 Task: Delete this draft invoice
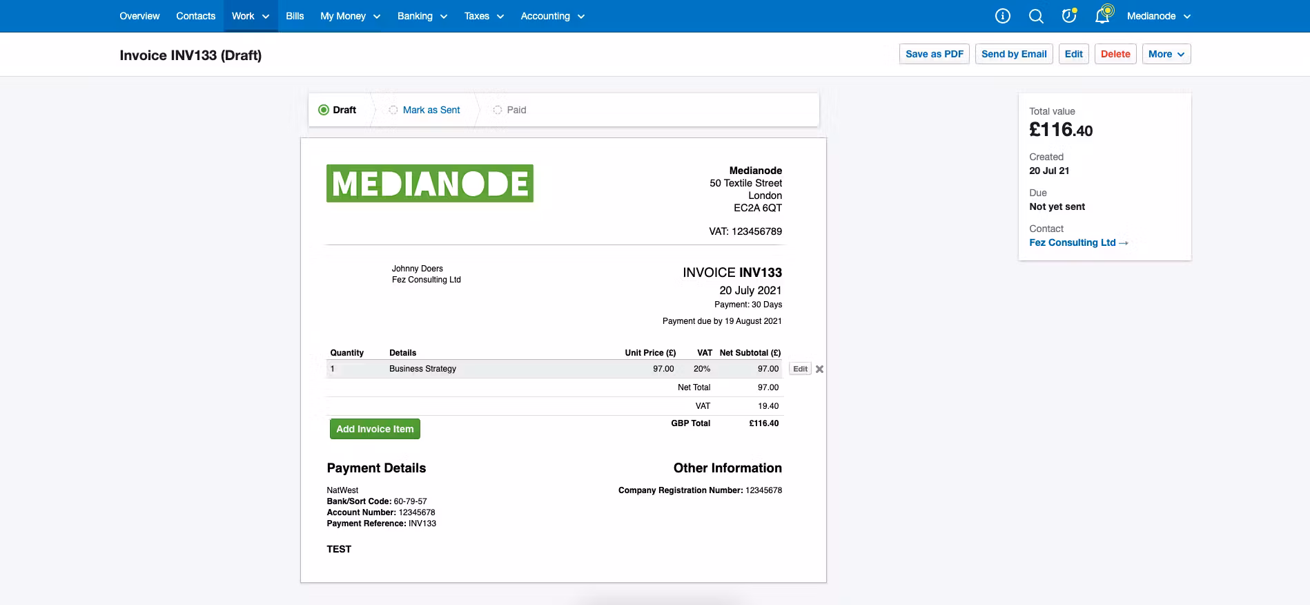[1115, 54]
